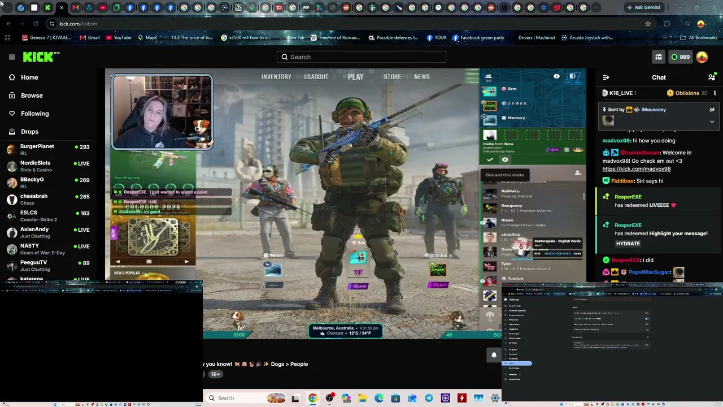Image resolution: width=723 pixels, height=407 pixels.
Task: Open Telegram from the taskbar
Action: (429, 398)
